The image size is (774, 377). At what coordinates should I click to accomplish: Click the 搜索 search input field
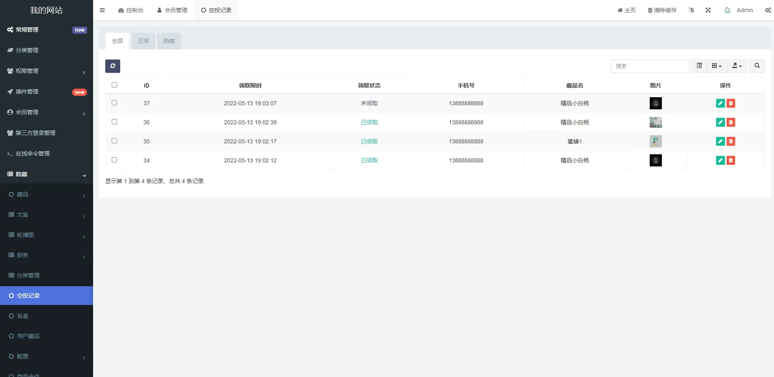tap(650, 66)
